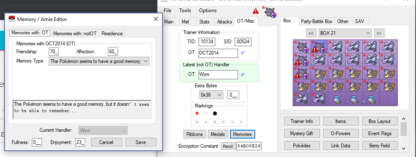Click the Ribbons button
Screen dimensions: 416x157
[x=194, y=134]
